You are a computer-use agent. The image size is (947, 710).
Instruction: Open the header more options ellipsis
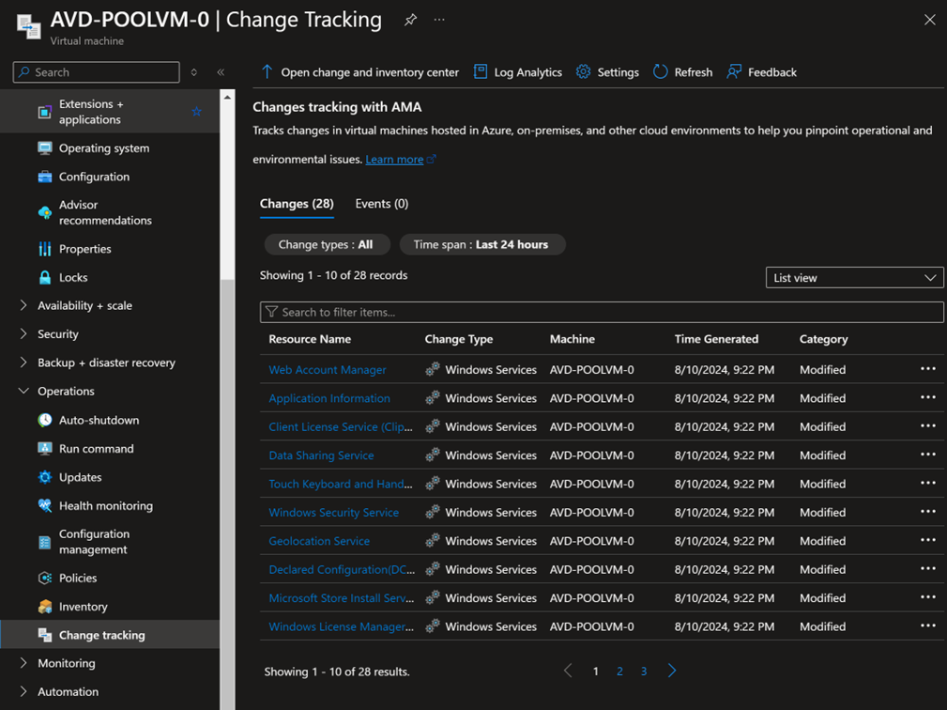coord(439,20)
